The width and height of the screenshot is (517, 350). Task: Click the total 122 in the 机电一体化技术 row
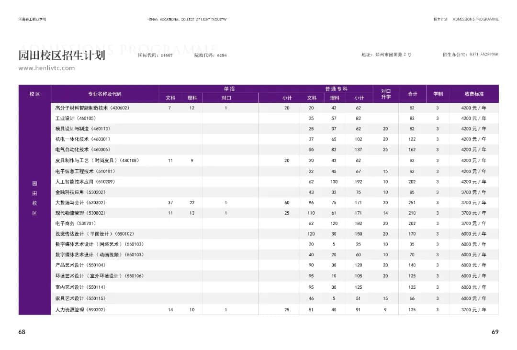pyautogui.click(x=412, y=139)
